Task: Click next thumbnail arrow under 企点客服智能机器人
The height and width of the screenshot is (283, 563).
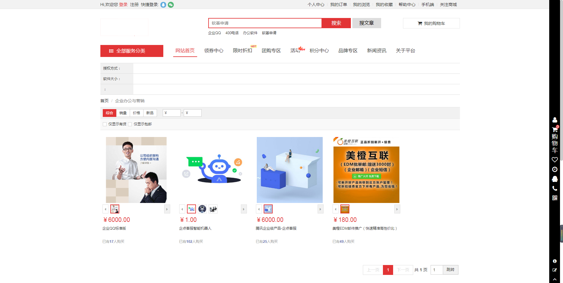Action: tap(244, 209)
